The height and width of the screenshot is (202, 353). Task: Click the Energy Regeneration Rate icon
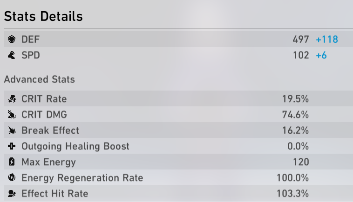pos(12,177)
